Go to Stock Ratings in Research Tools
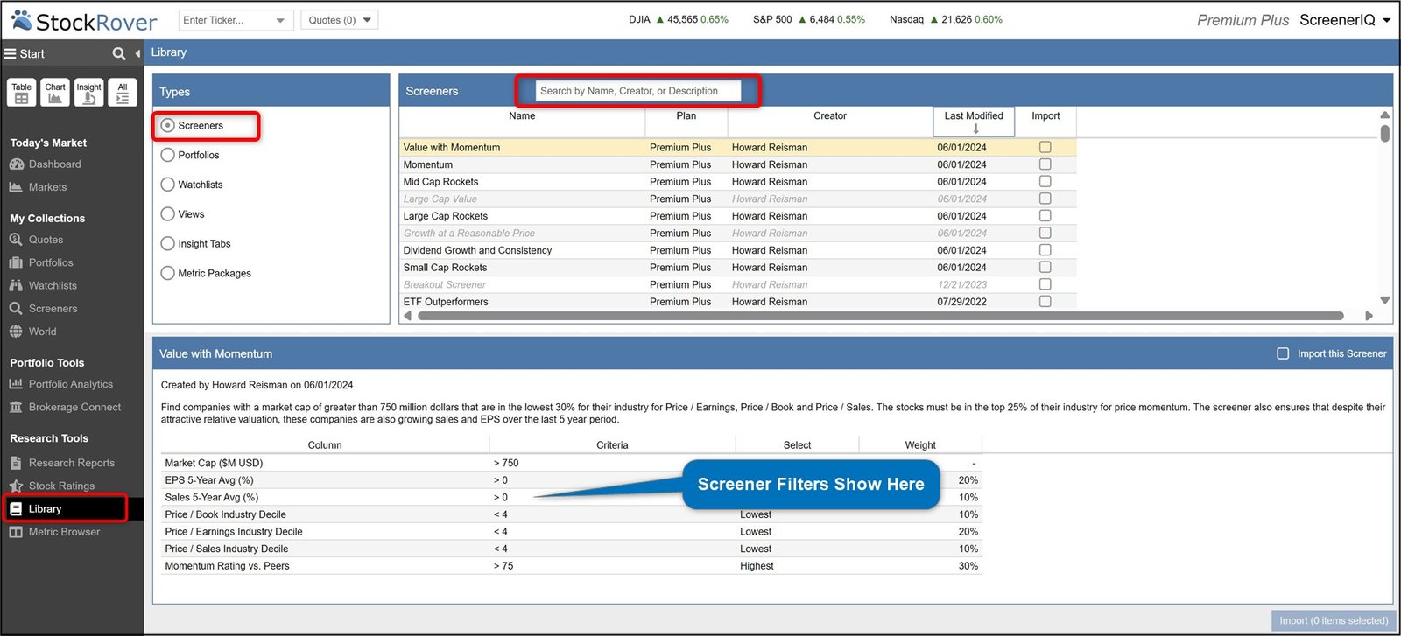 coord(61,486)
